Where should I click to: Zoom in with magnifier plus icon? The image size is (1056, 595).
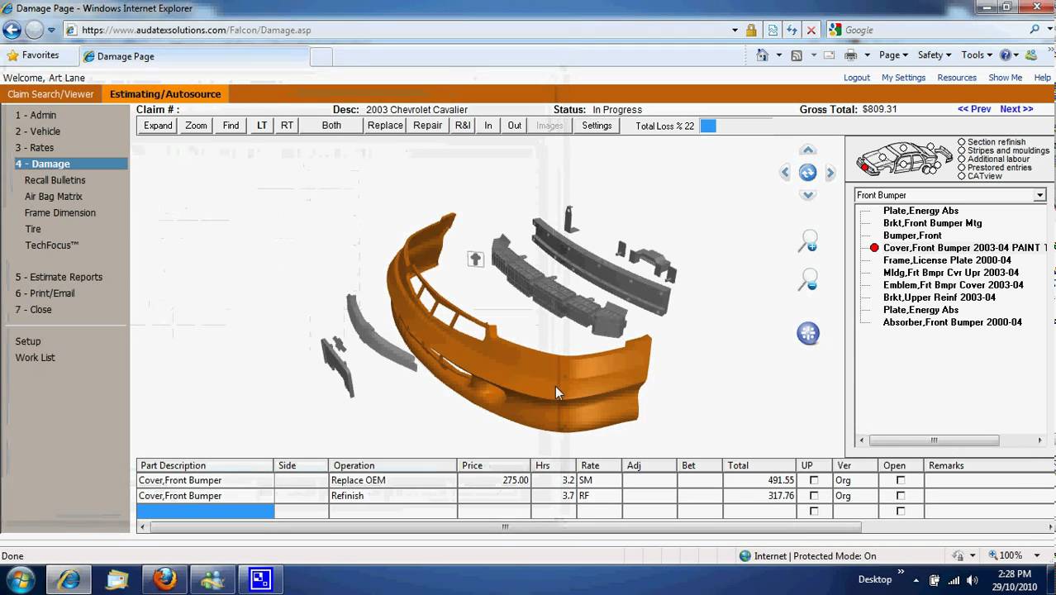pos(808,241)
